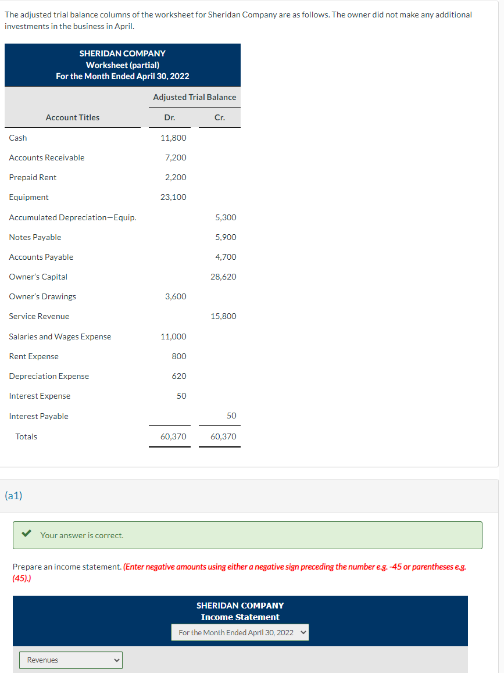Select the Accounts Receivable account link
Image resolution: width=504 pixels, height=673 pixels.
click(47, 157)
